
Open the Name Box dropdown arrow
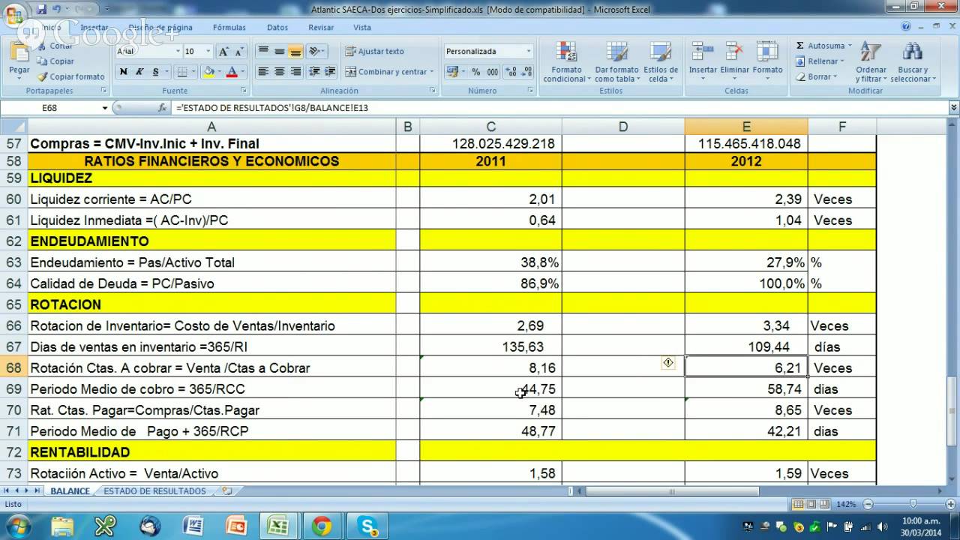pos(105,108)
